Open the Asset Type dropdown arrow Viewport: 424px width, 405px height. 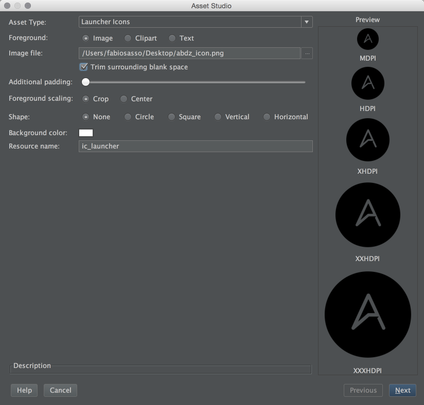[307, 22]
